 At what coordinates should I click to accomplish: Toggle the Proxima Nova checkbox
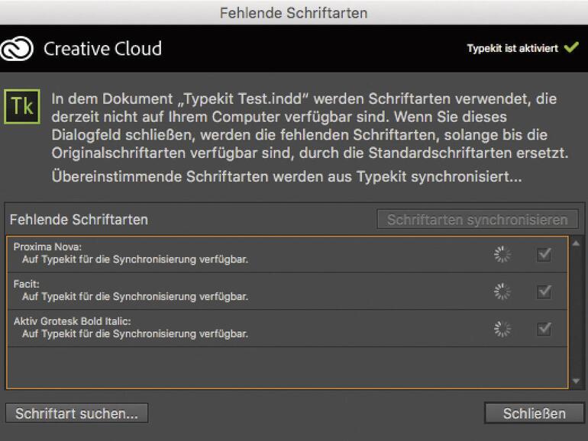[x=544, y=254]
